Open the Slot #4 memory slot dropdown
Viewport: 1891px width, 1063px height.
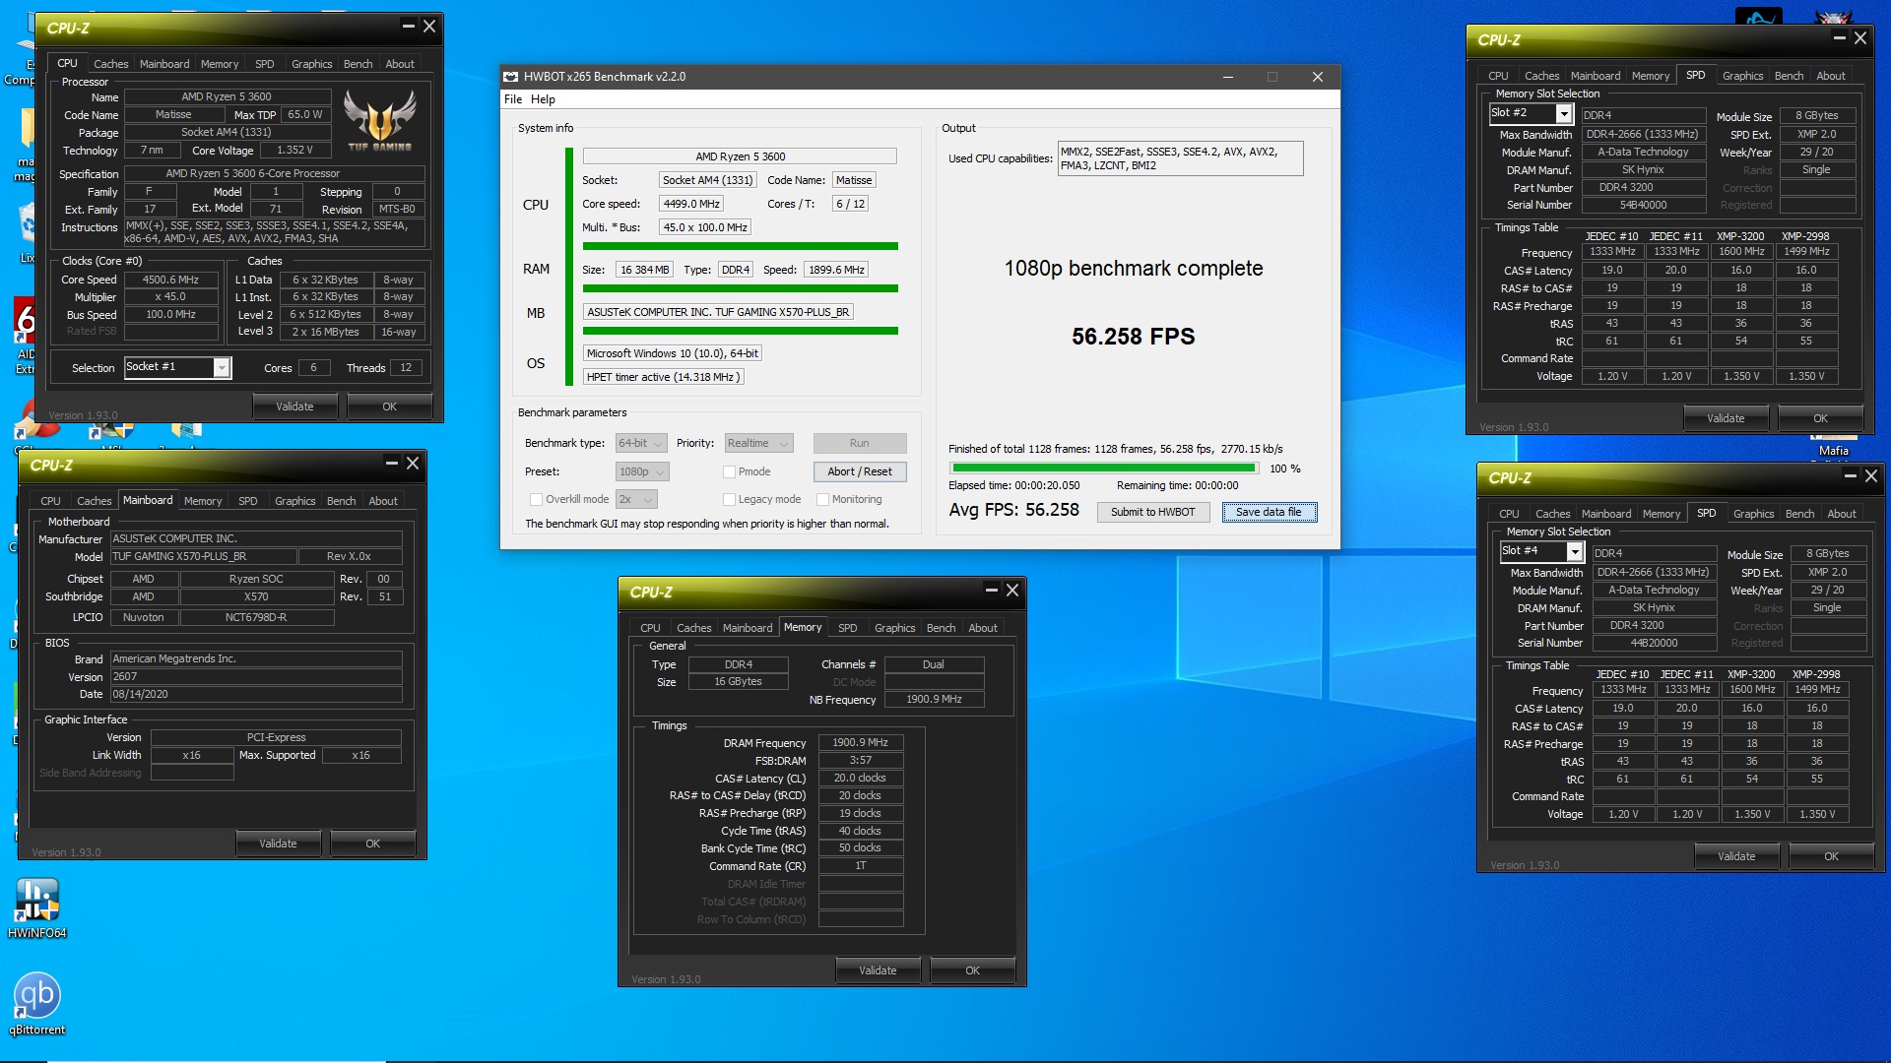(x=1541, y=551)
